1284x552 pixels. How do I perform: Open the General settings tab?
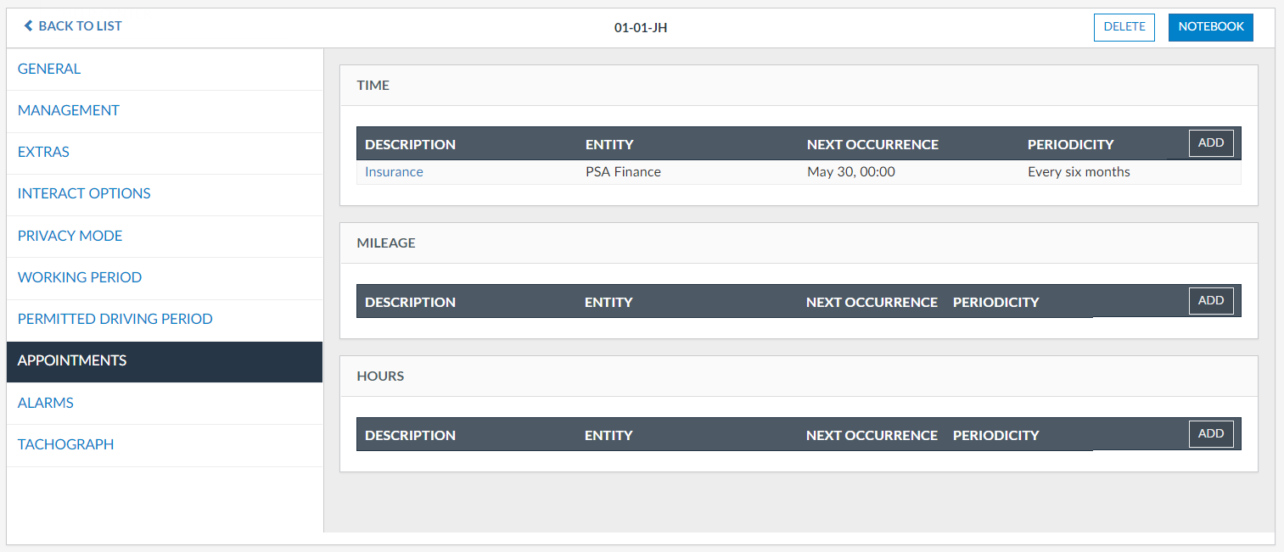(49, 69)
